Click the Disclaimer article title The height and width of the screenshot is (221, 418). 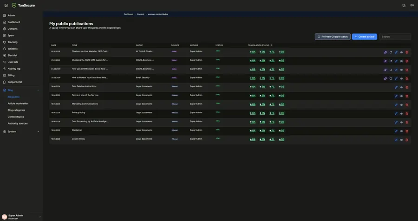(x=77, y=130)
